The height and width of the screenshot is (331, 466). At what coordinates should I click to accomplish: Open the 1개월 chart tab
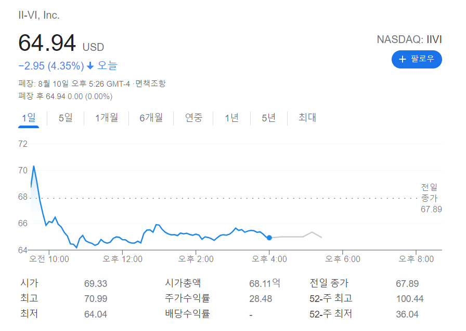pyautogui.click(x=107, y=118)
